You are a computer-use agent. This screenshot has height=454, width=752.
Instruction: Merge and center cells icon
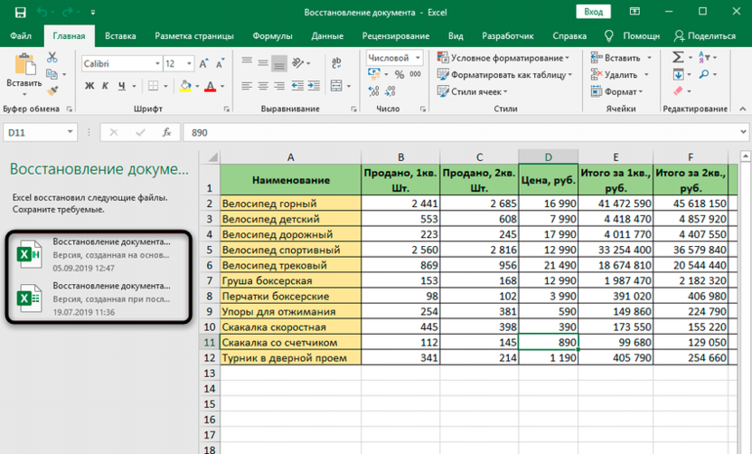[x=336, y=86]
